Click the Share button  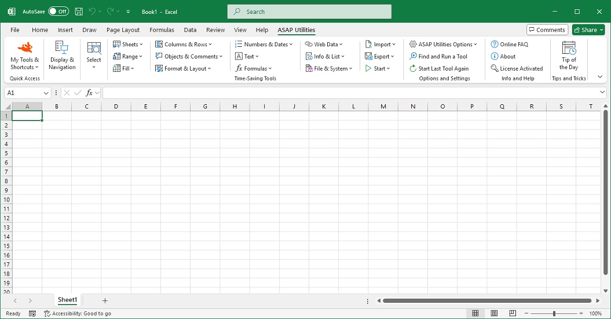(x=588, y=30)
